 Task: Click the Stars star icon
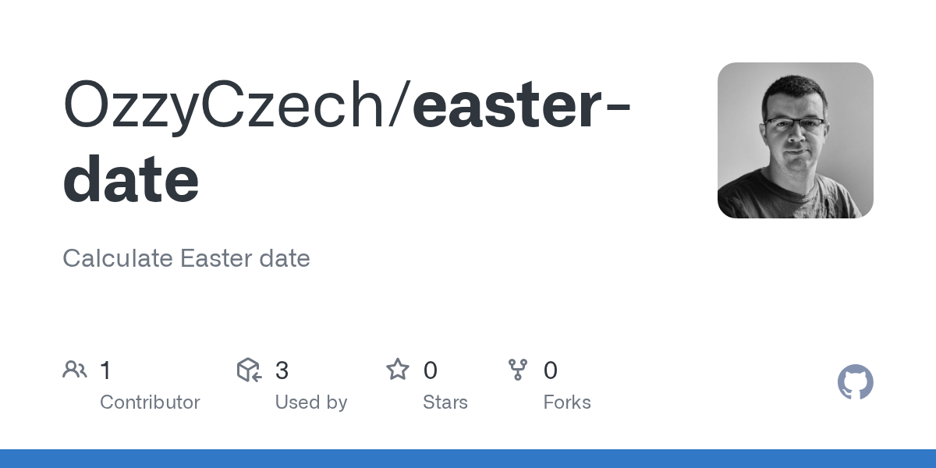click(398, 370)
